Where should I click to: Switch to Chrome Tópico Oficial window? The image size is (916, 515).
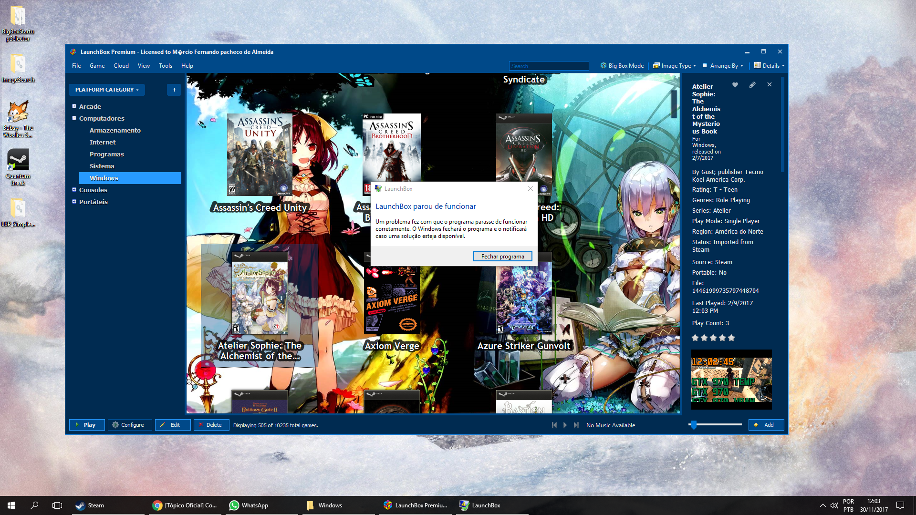pos(185,505)
